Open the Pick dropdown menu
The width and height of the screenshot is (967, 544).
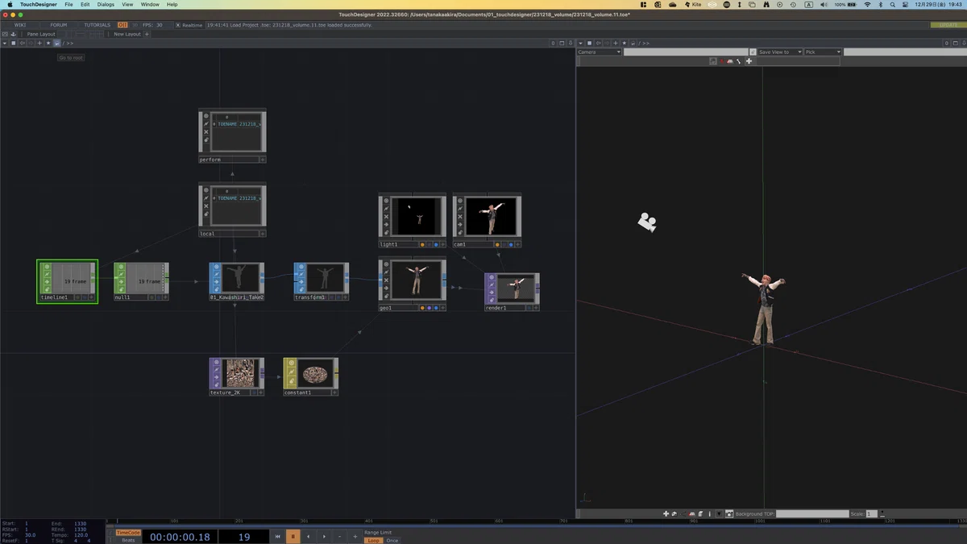[x=823, y=52]
